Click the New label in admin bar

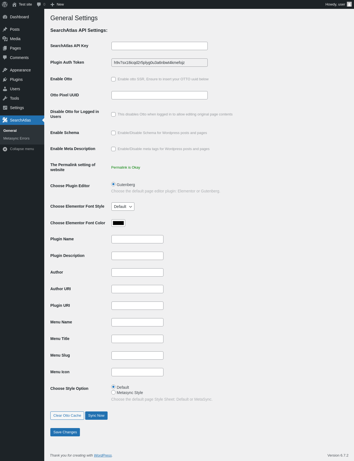pos(60,4)
